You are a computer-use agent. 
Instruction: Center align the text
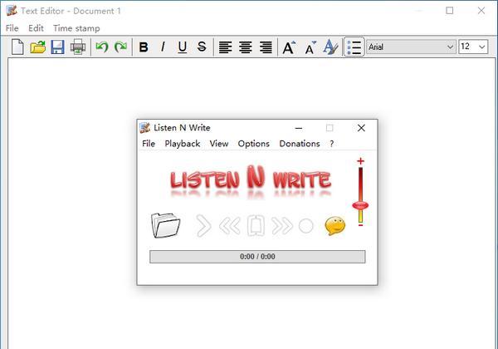point(246,47)
